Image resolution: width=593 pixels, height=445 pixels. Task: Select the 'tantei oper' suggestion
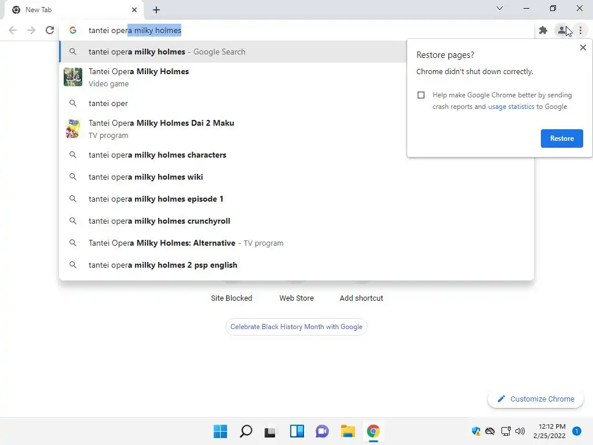point(233,103)
